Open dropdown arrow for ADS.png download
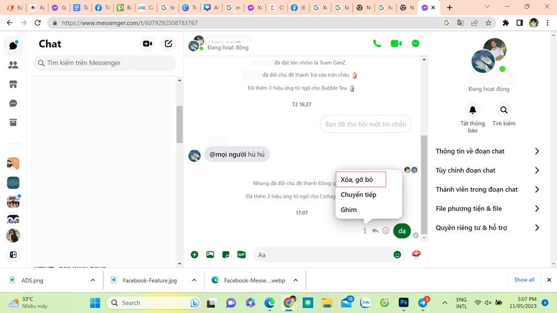 [x=92, y=280]
